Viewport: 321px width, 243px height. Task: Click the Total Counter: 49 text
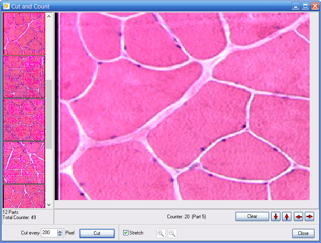tap(19, 217)
